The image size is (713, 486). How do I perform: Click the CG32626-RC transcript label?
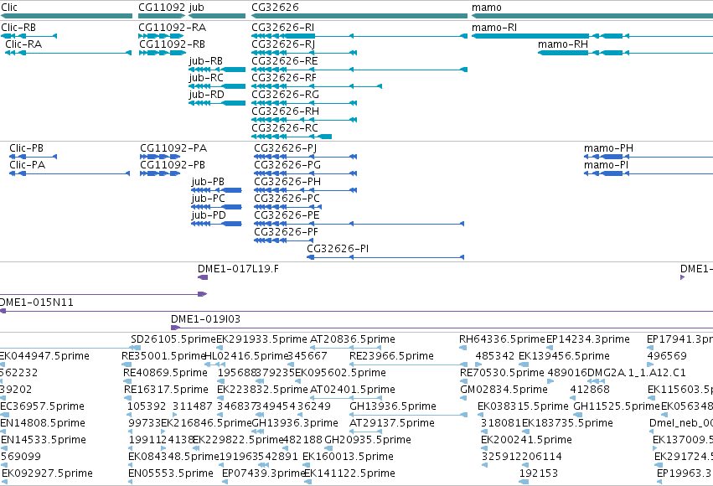pyautogui.click(x=285, y=128)
